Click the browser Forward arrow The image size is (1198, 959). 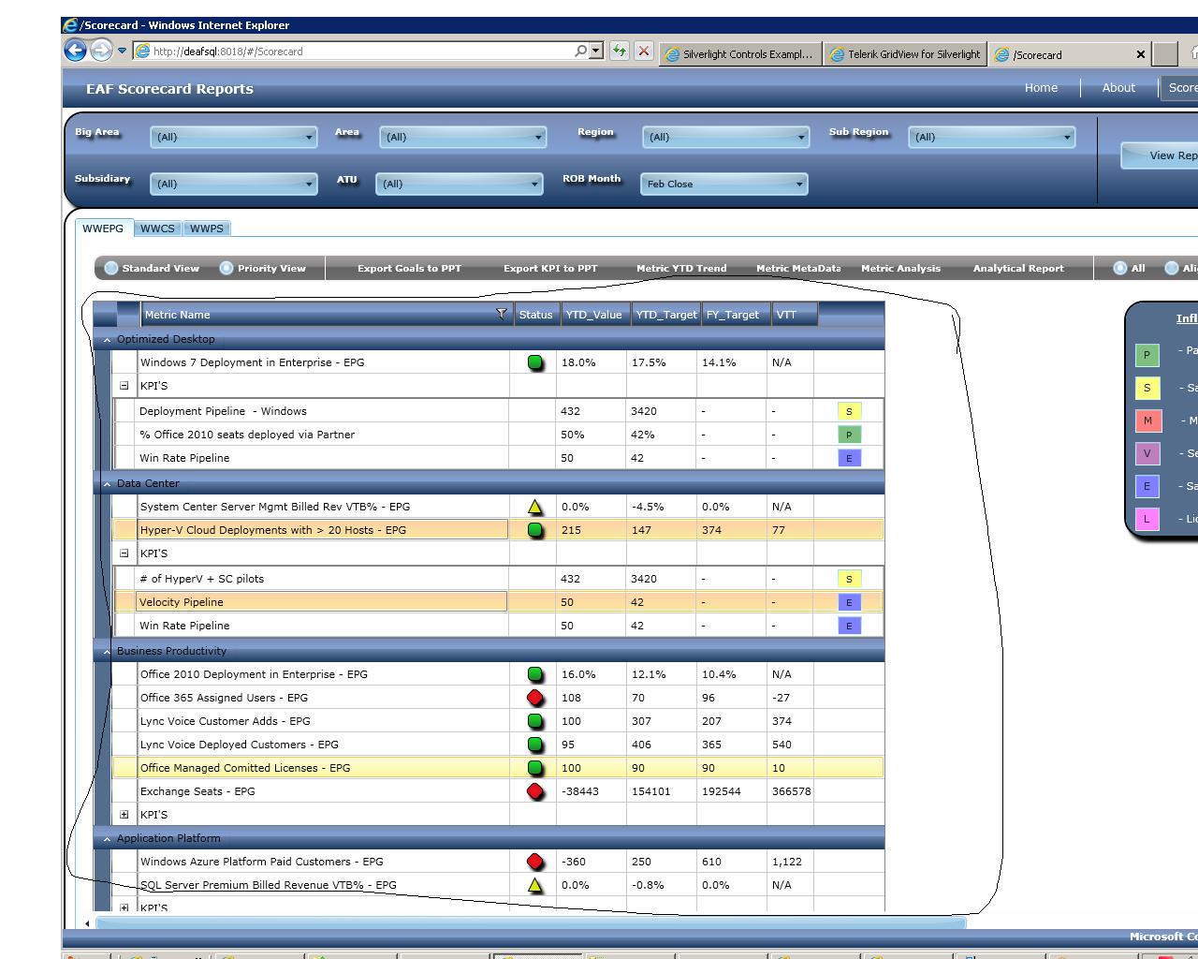[x=101, y=51]
